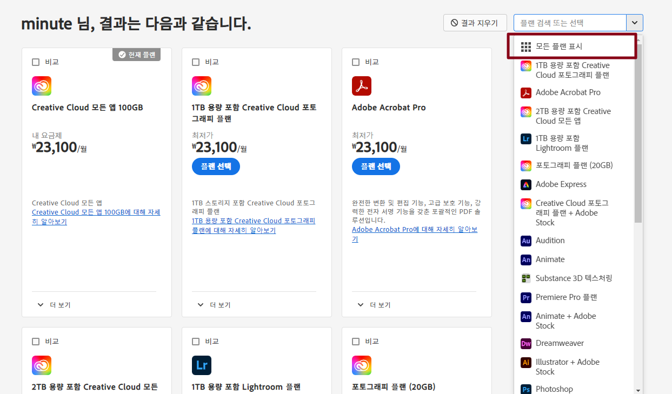Click Acrobat icon in dropdown list
This screenshot has height=394, width=672.
click(526, 93)
